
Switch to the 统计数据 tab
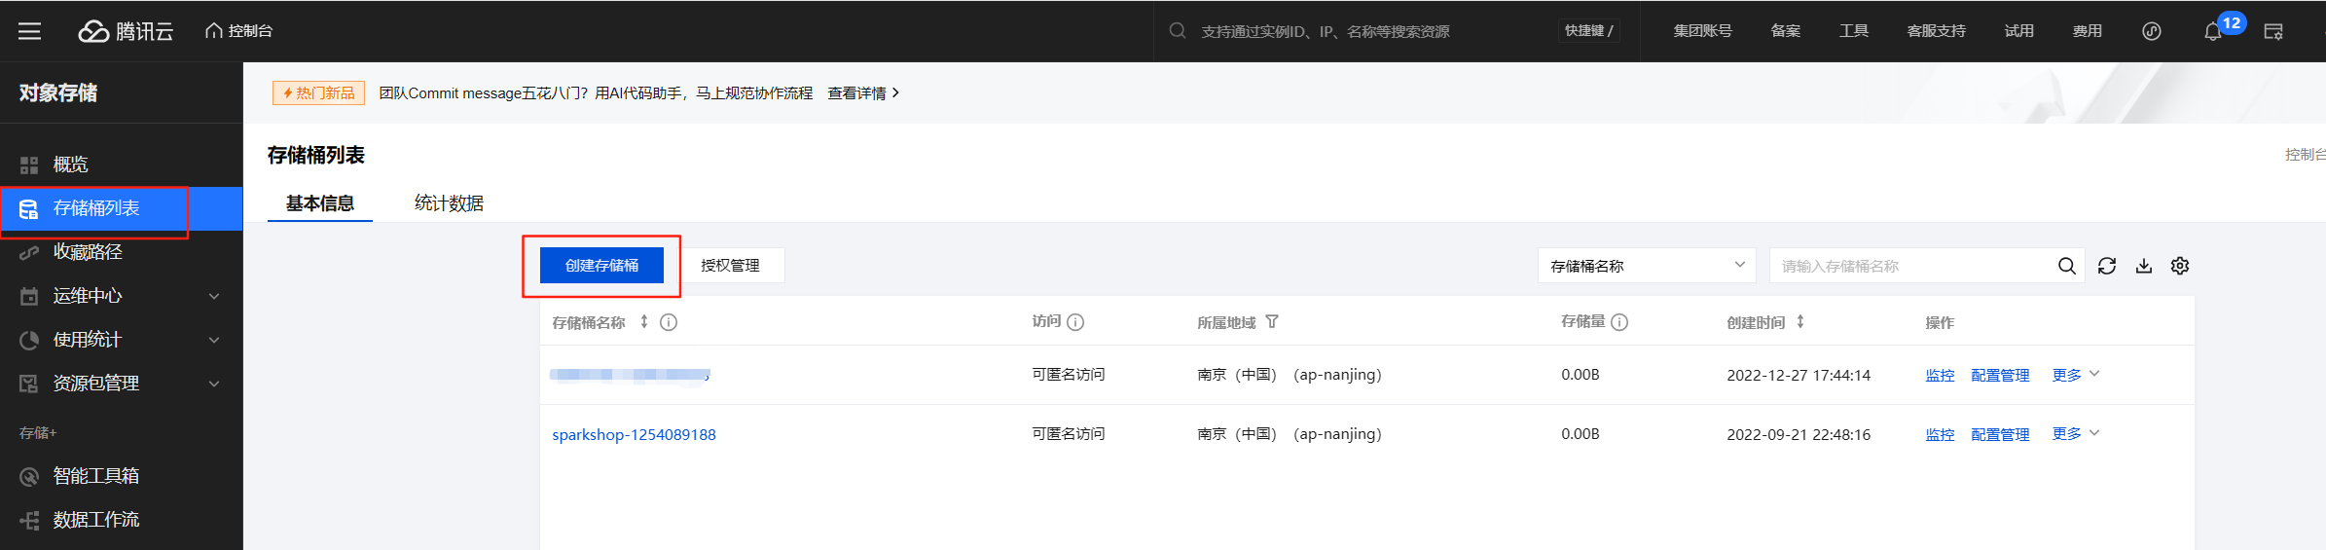[x=449, y=202]
